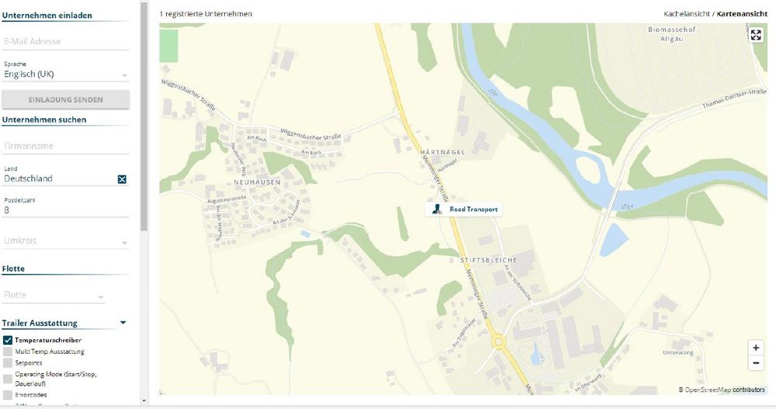
Task: Switch to Kachelansicht view
Action: tap(687, 14)
